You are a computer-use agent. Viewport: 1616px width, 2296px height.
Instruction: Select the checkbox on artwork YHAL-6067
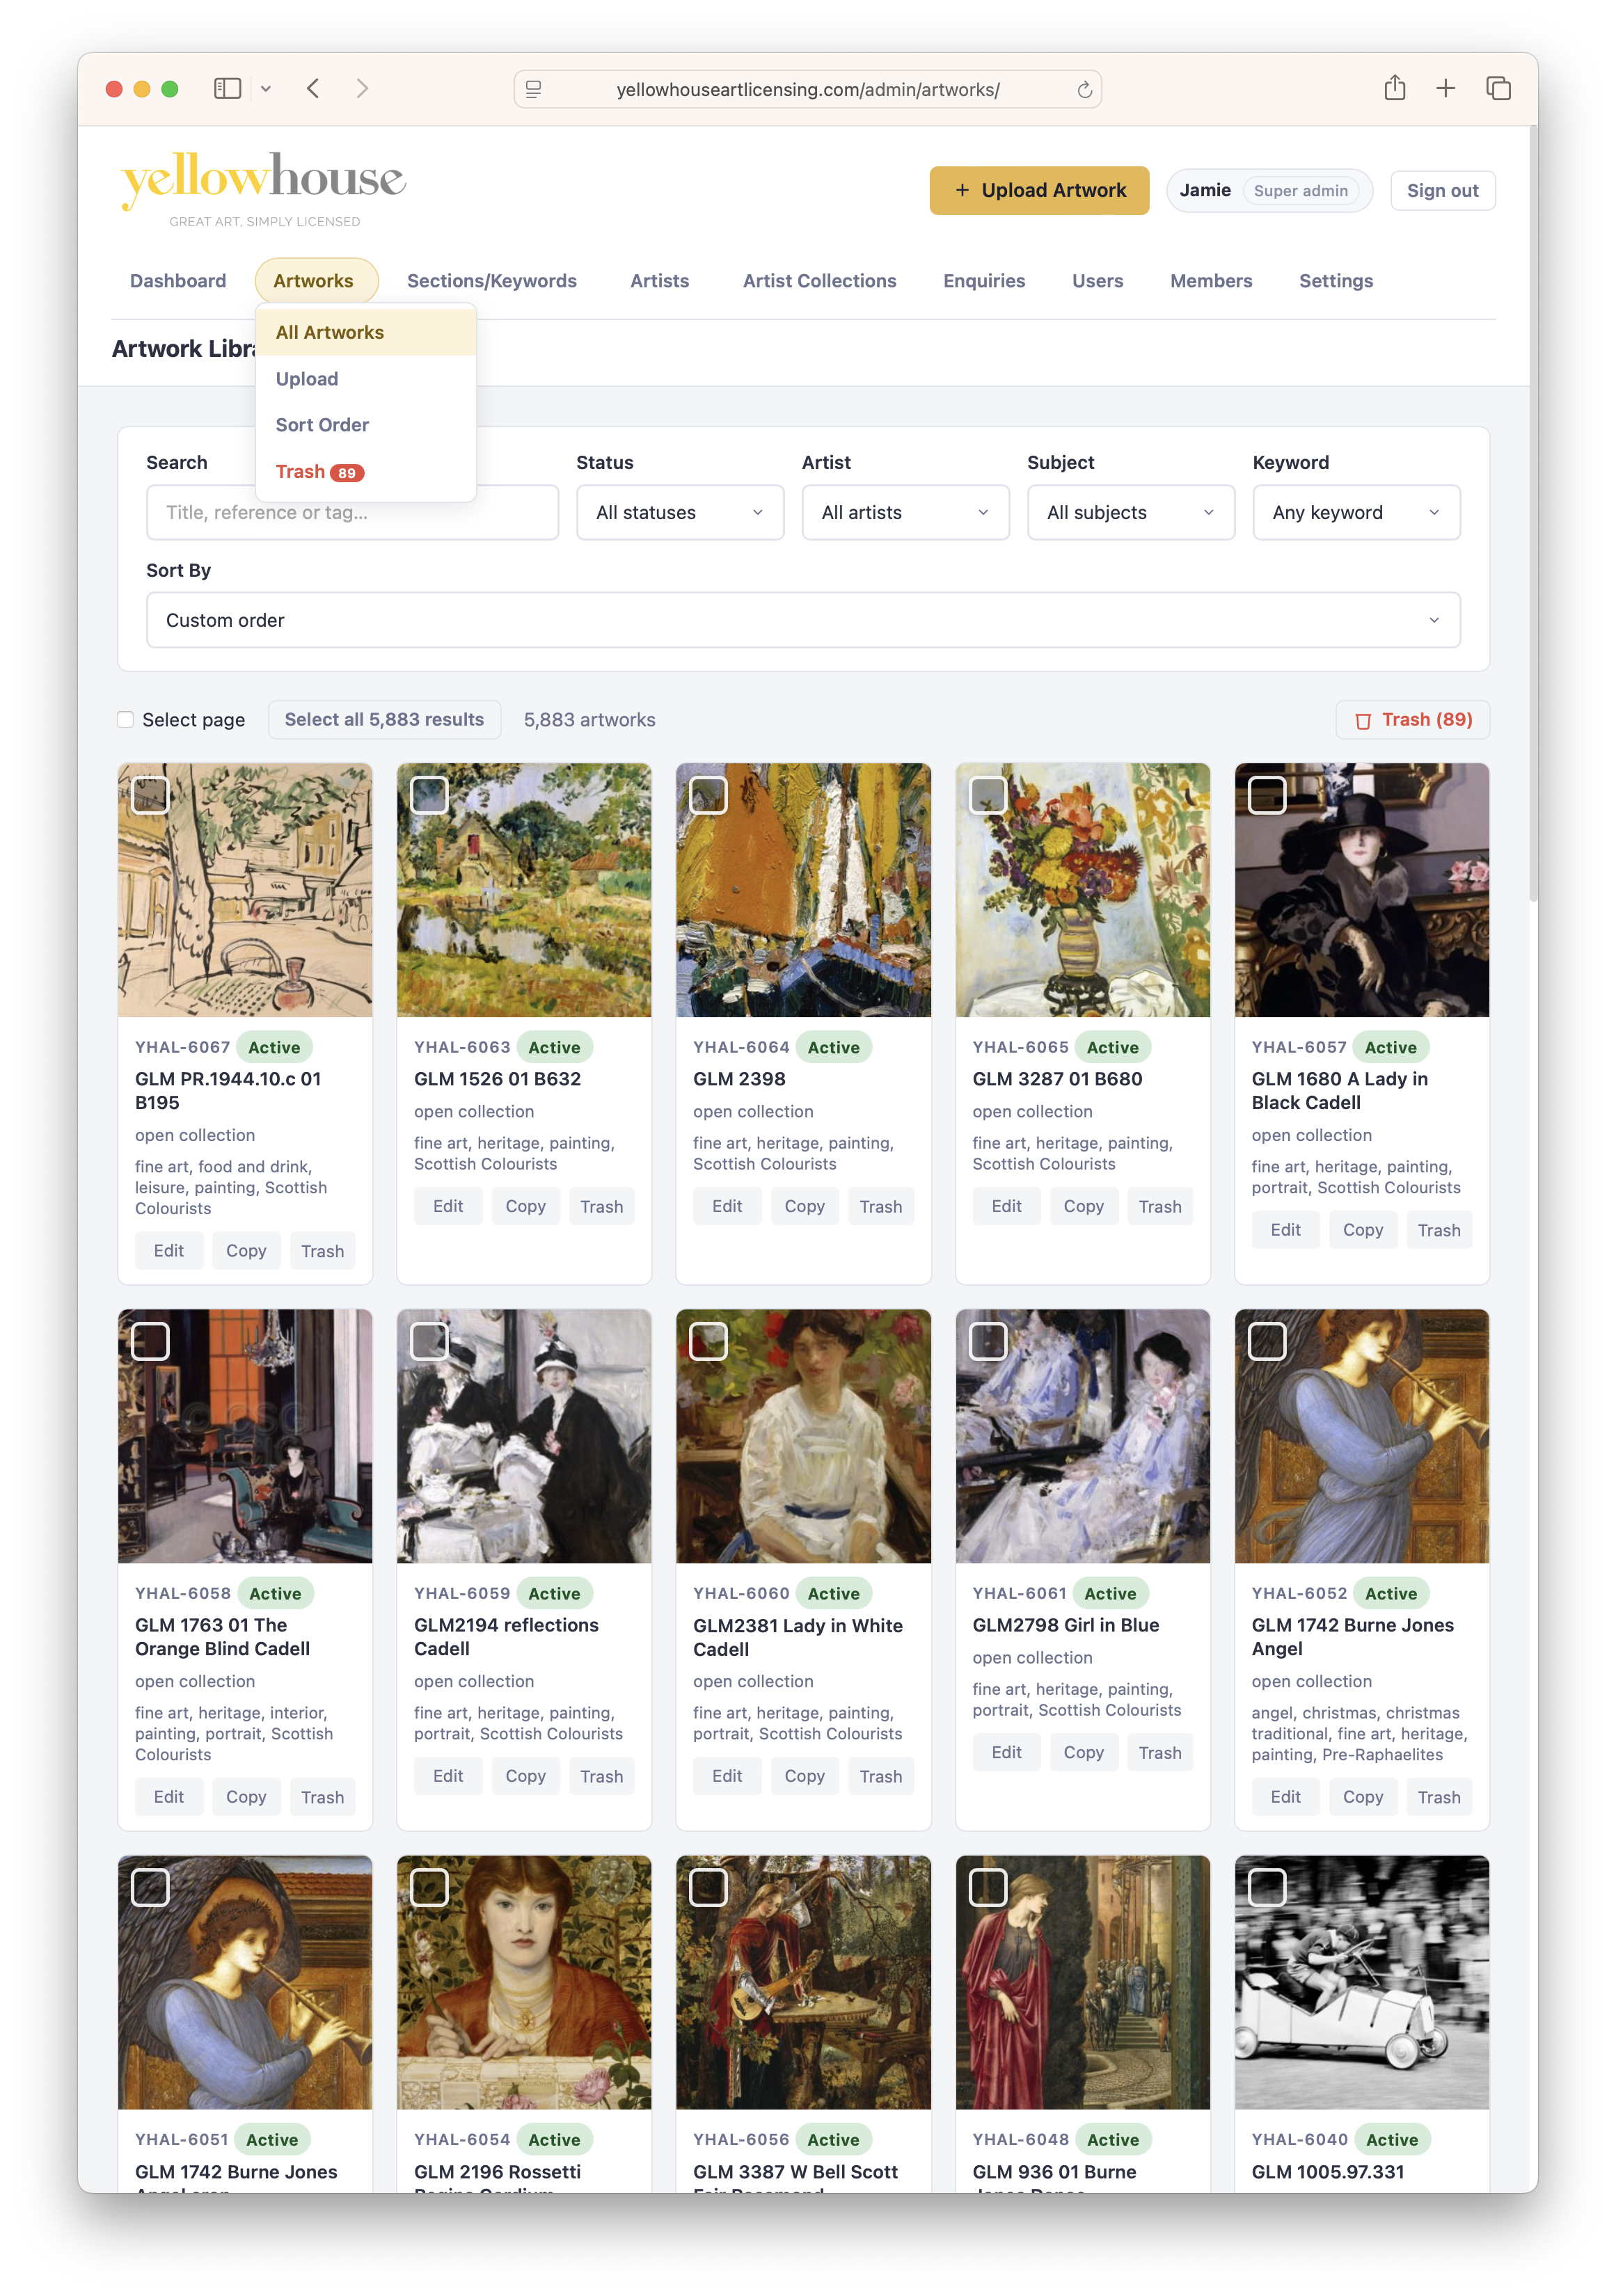click(x=151, y=796)
